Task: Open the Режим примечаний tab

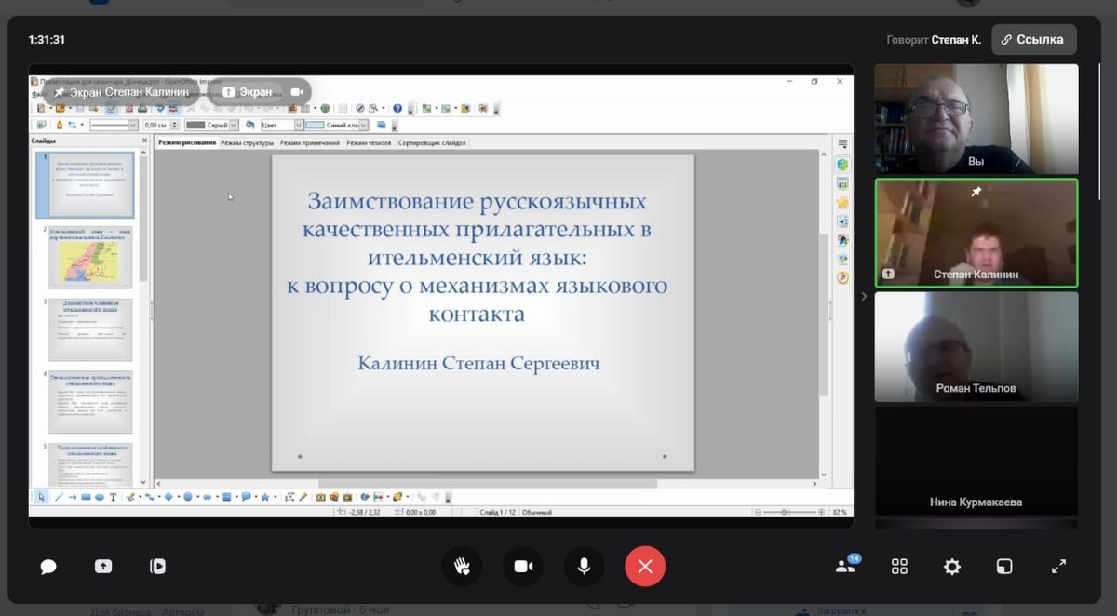Action: click(310, 143)
